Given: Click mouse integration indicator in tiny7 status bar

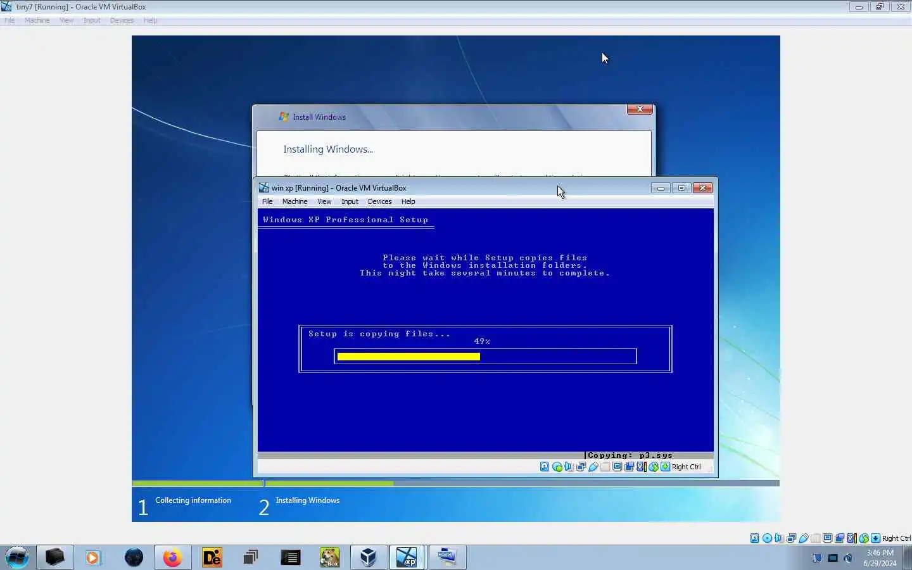Looking at the screenshot, I should pos(864,538).
